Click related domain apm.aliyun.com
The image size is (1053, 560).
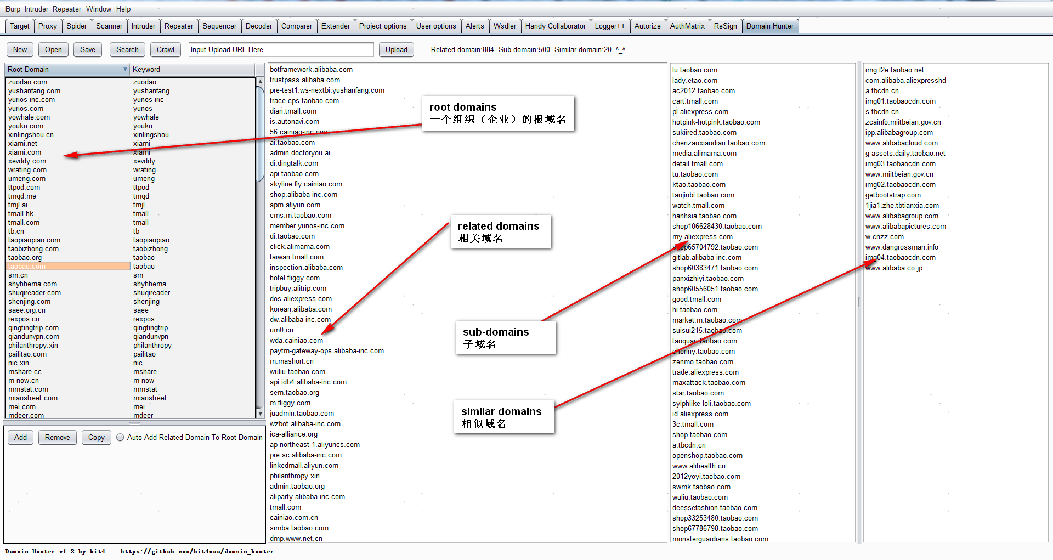295,205
